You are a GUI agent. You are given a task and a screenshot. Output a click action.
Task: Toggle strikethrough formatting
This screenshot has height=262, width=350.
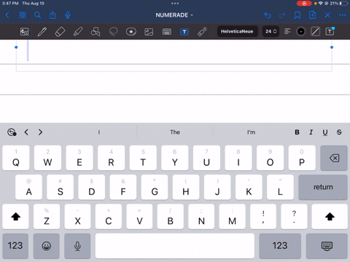pyautogui.click(x=339, y=132)
